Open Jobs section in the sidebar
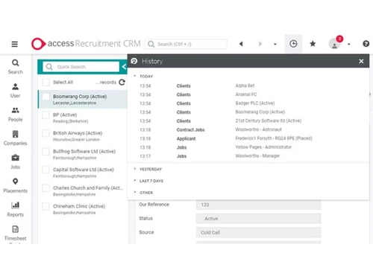 (x=15, y=162)
